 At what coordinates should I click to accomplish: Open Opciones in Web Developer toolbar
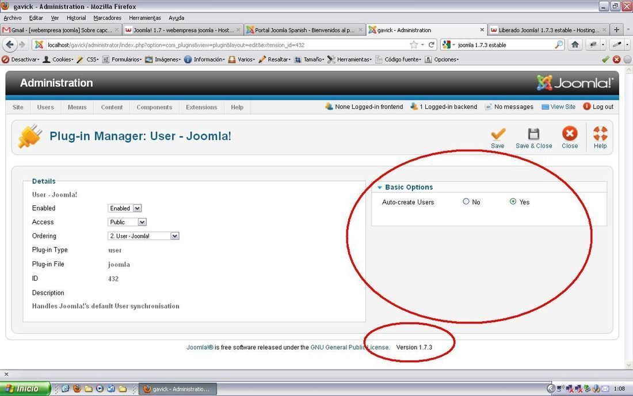pyautogui.click(x=441, y=59)
